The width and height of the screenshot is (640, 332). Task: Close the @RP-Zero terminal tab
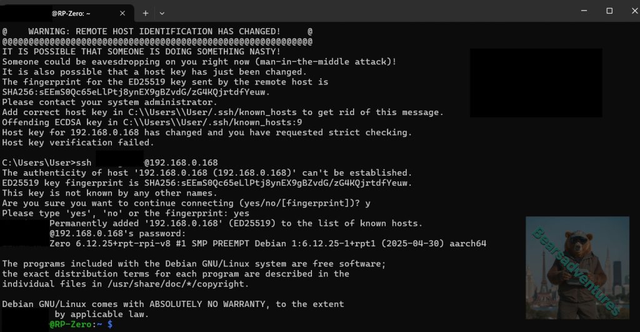pos(122,13)
